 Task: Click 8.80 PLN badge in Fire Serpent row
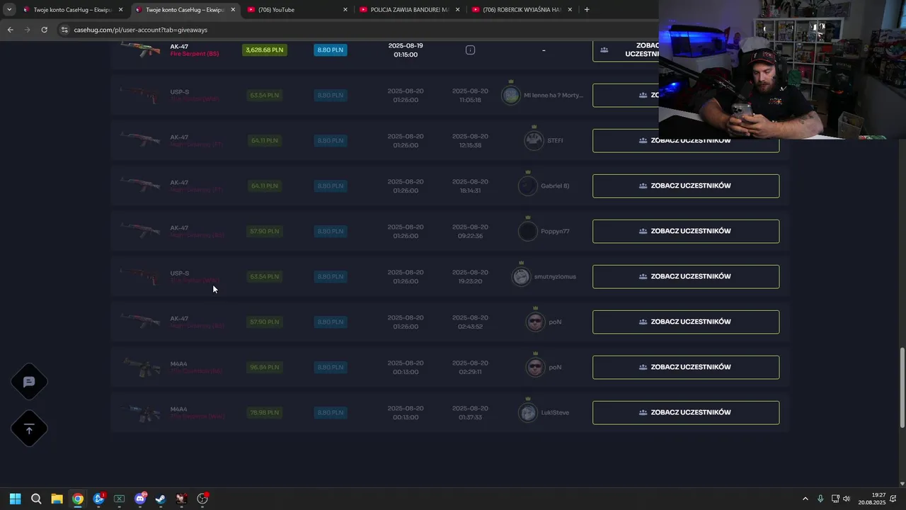331,50
